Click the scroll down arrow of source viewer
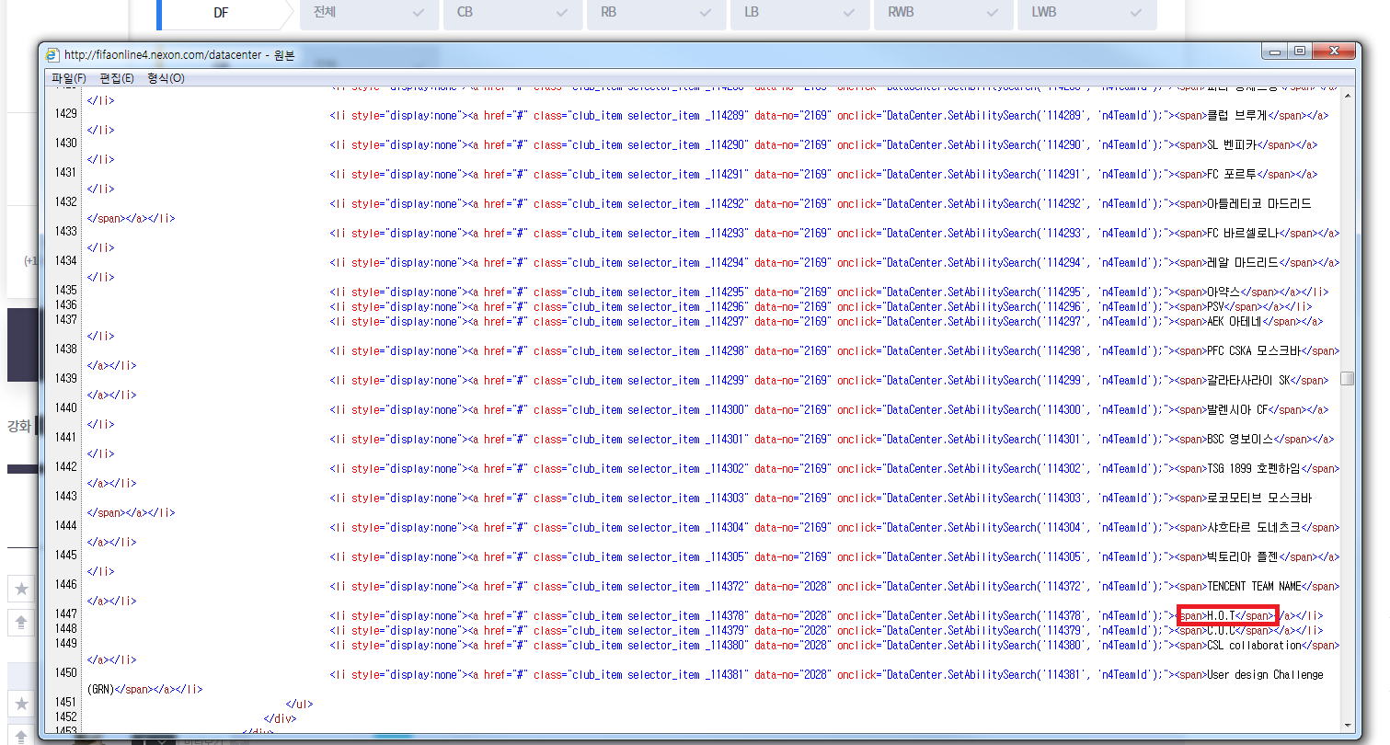 point(1347,726)
